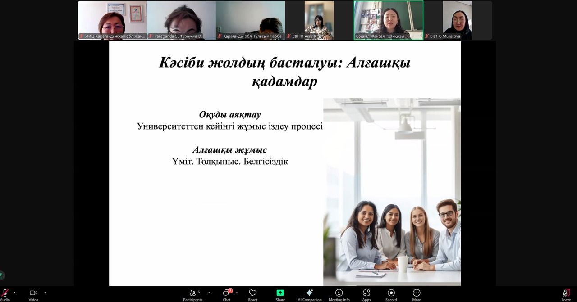Open the Apps panel
Screen dimensions: 577x302
(366, 293)
